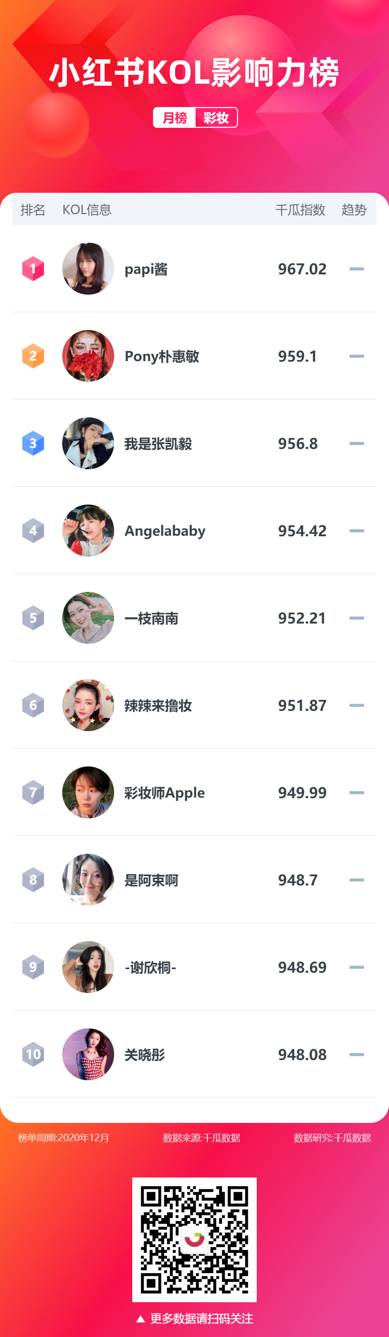The height and width of the screenshot is (1337, 389).
Task: Click the trend dash icon for papi酱
Action: 357,269
